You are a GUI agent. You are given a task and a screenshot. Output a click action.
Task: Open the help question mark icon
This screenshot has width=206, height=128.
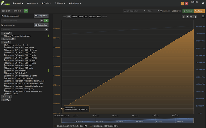(203, 3)
